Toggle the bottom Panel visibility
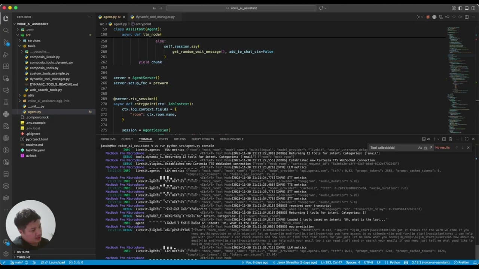Viewport: 479px width, 269px height. (467, 8)
